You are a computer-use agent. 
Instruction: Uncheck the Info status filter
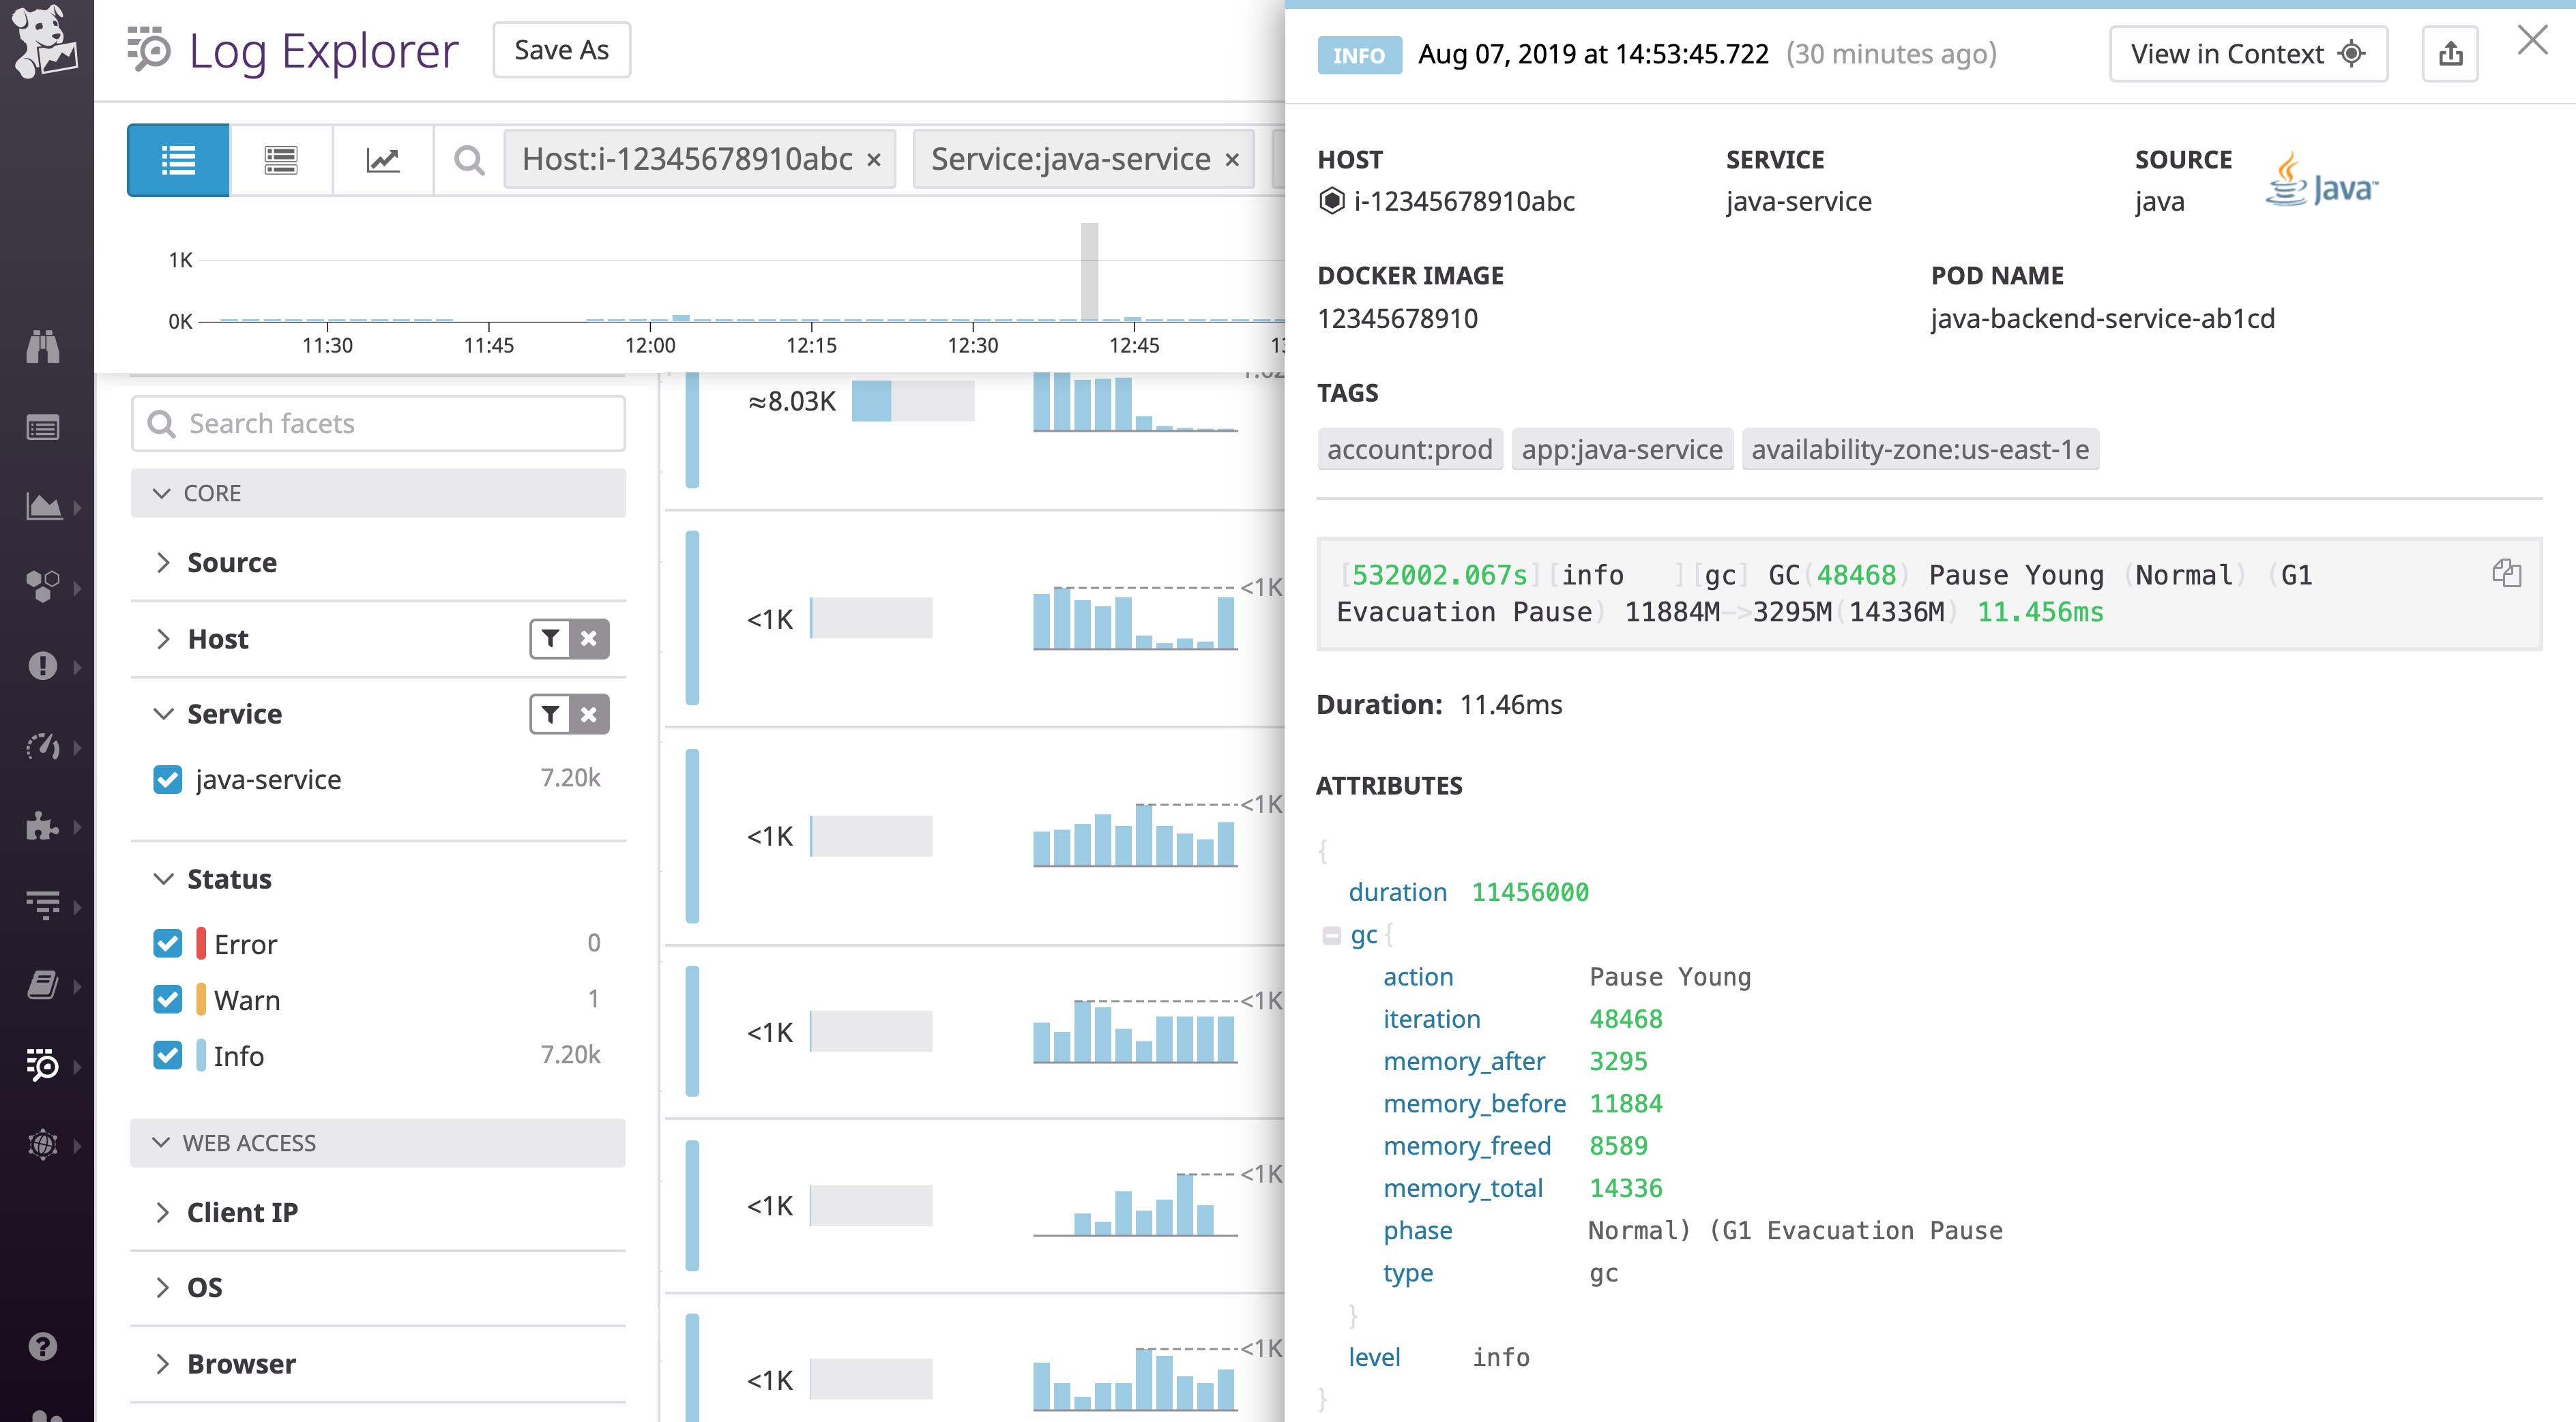[168, 1055]
